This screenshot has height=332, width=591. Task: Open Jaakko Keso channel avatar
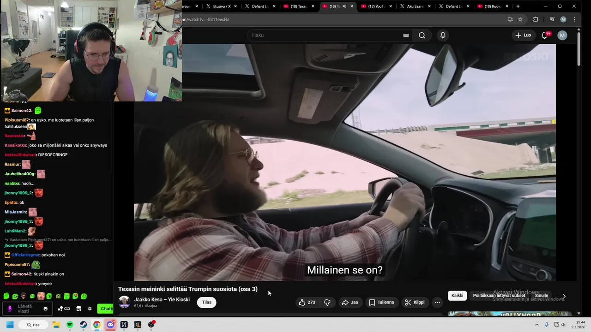124,302
